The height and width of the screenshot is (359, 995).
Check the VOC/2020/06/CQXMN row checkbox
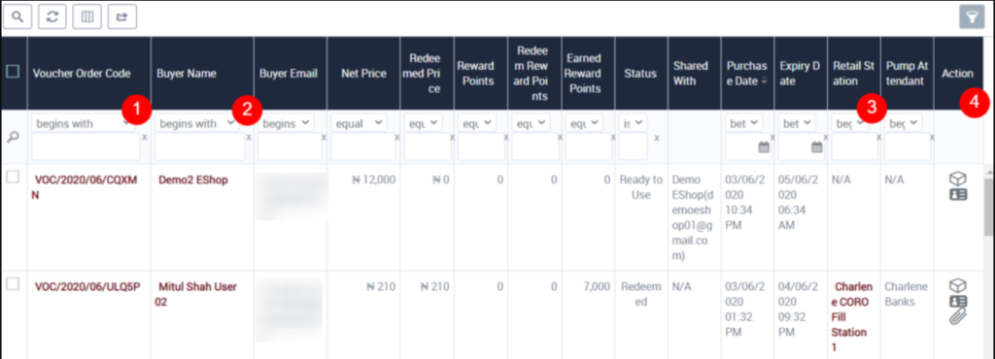coord(12,178)
